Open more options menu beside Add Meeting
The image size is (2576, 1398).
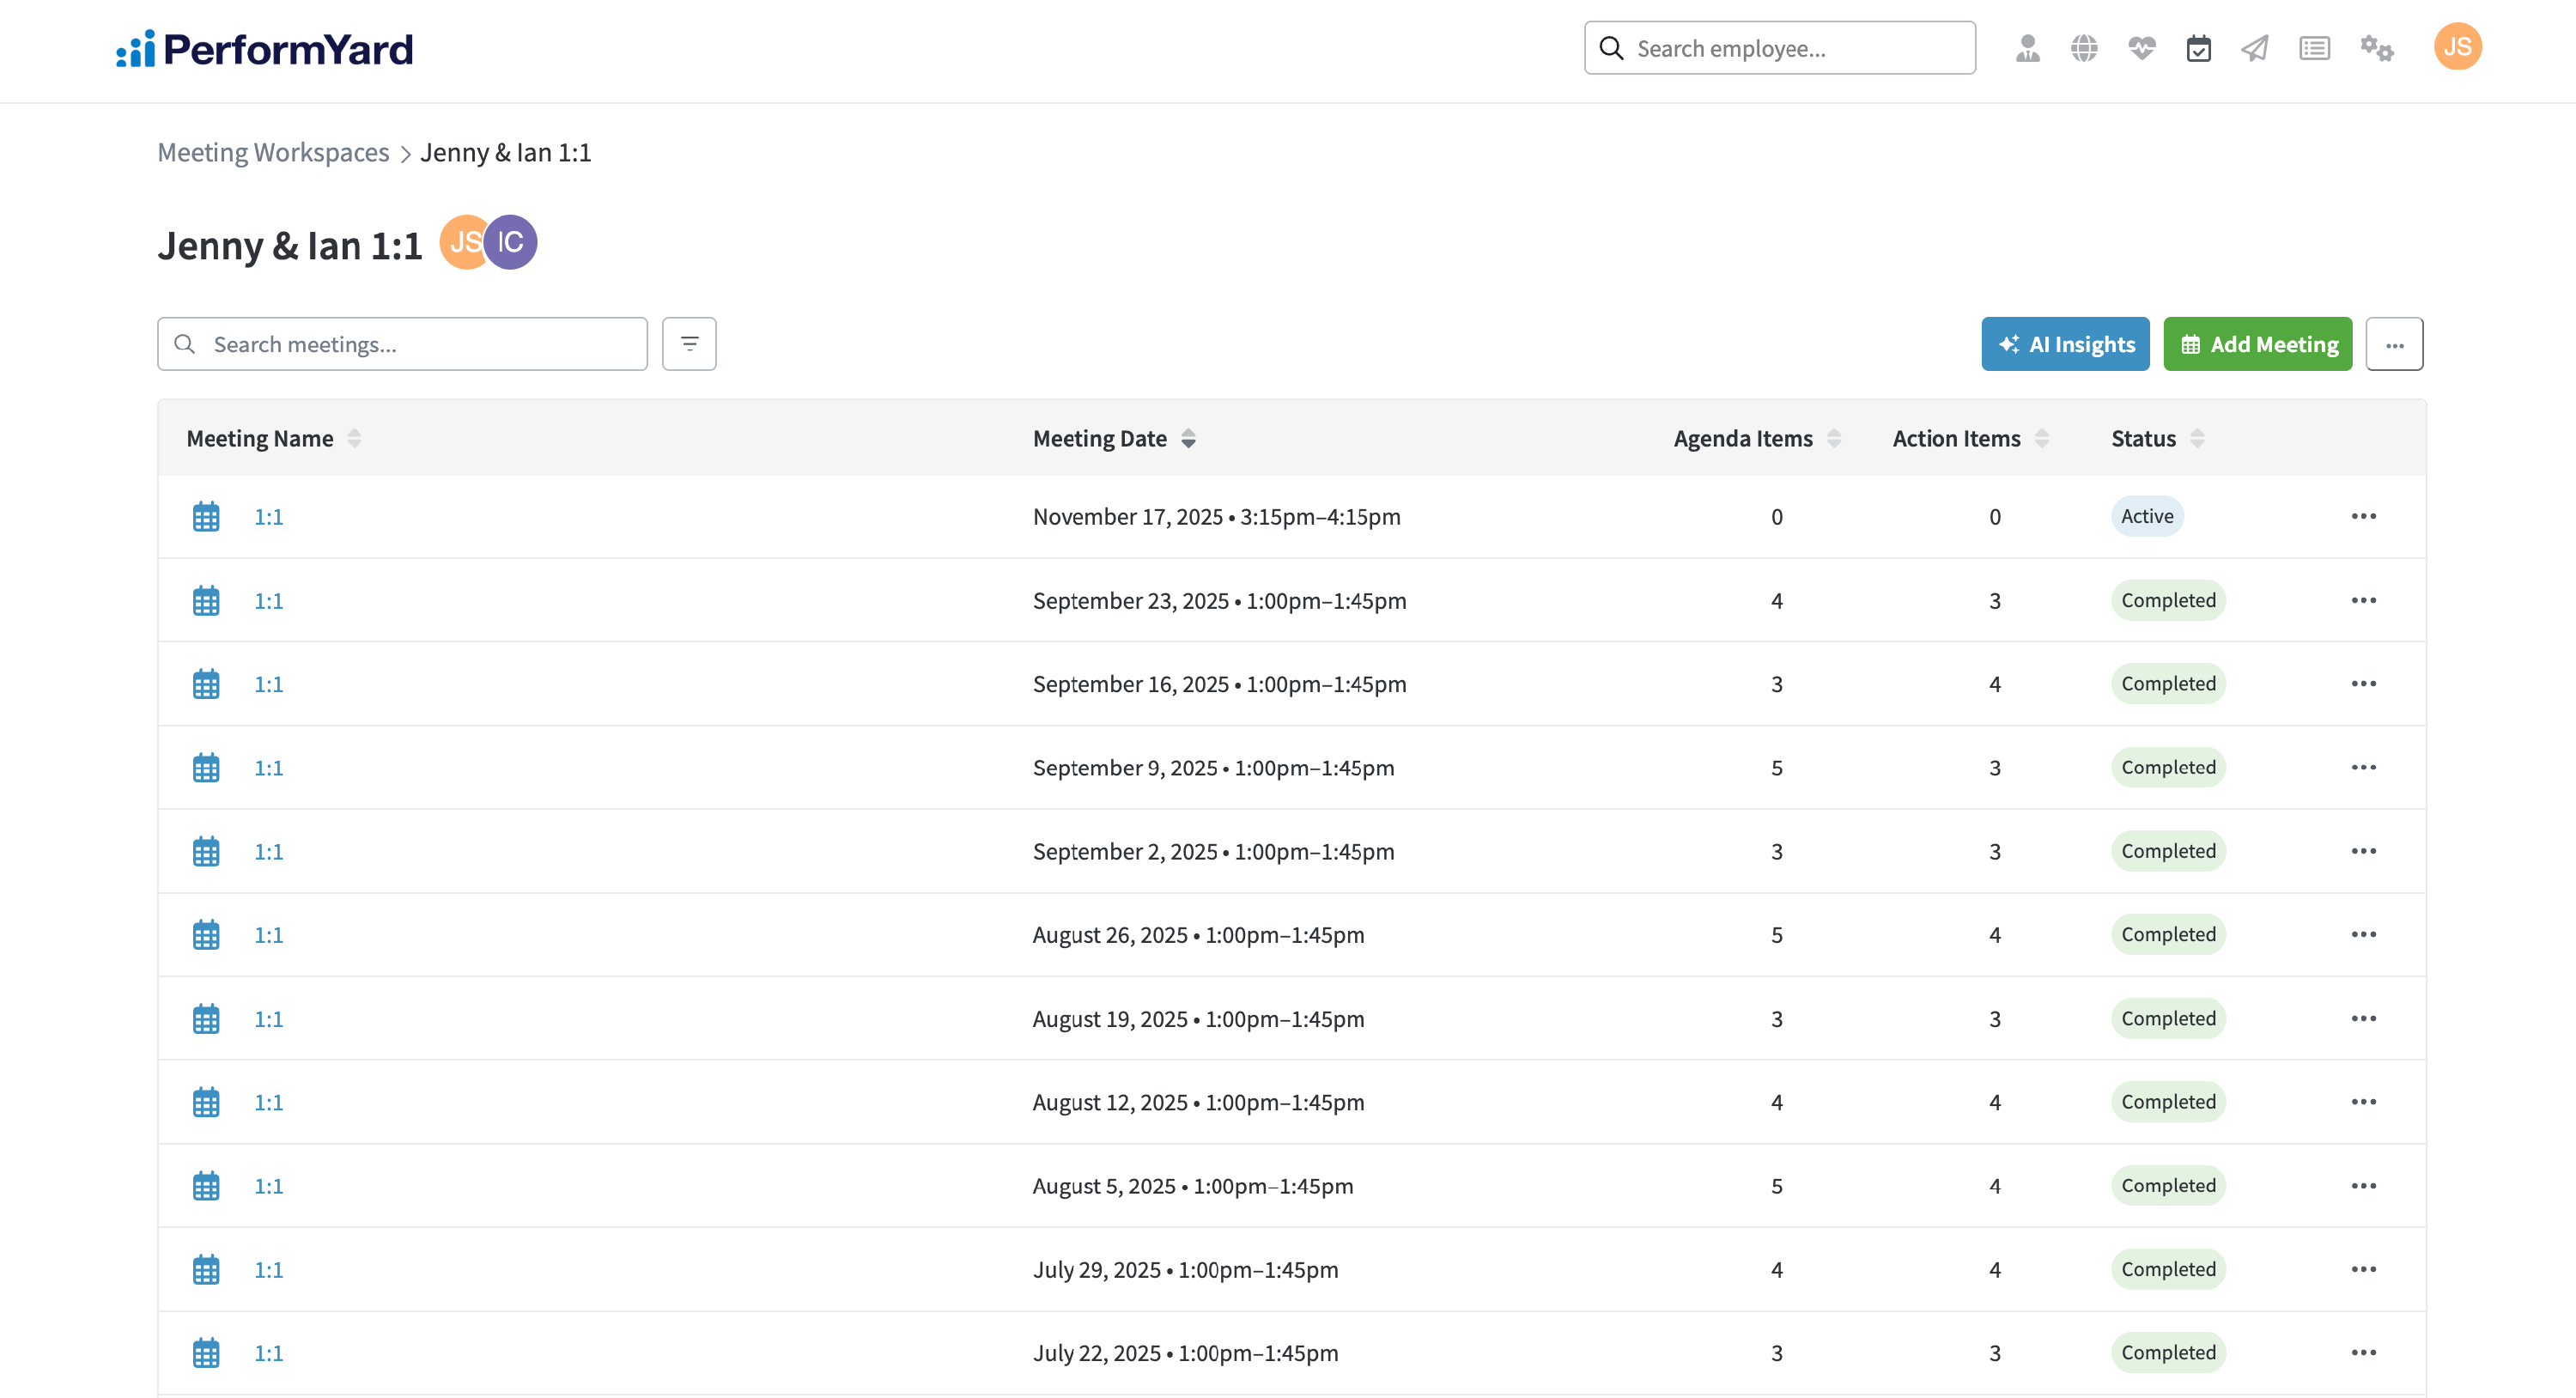[x=2394, y=344]
